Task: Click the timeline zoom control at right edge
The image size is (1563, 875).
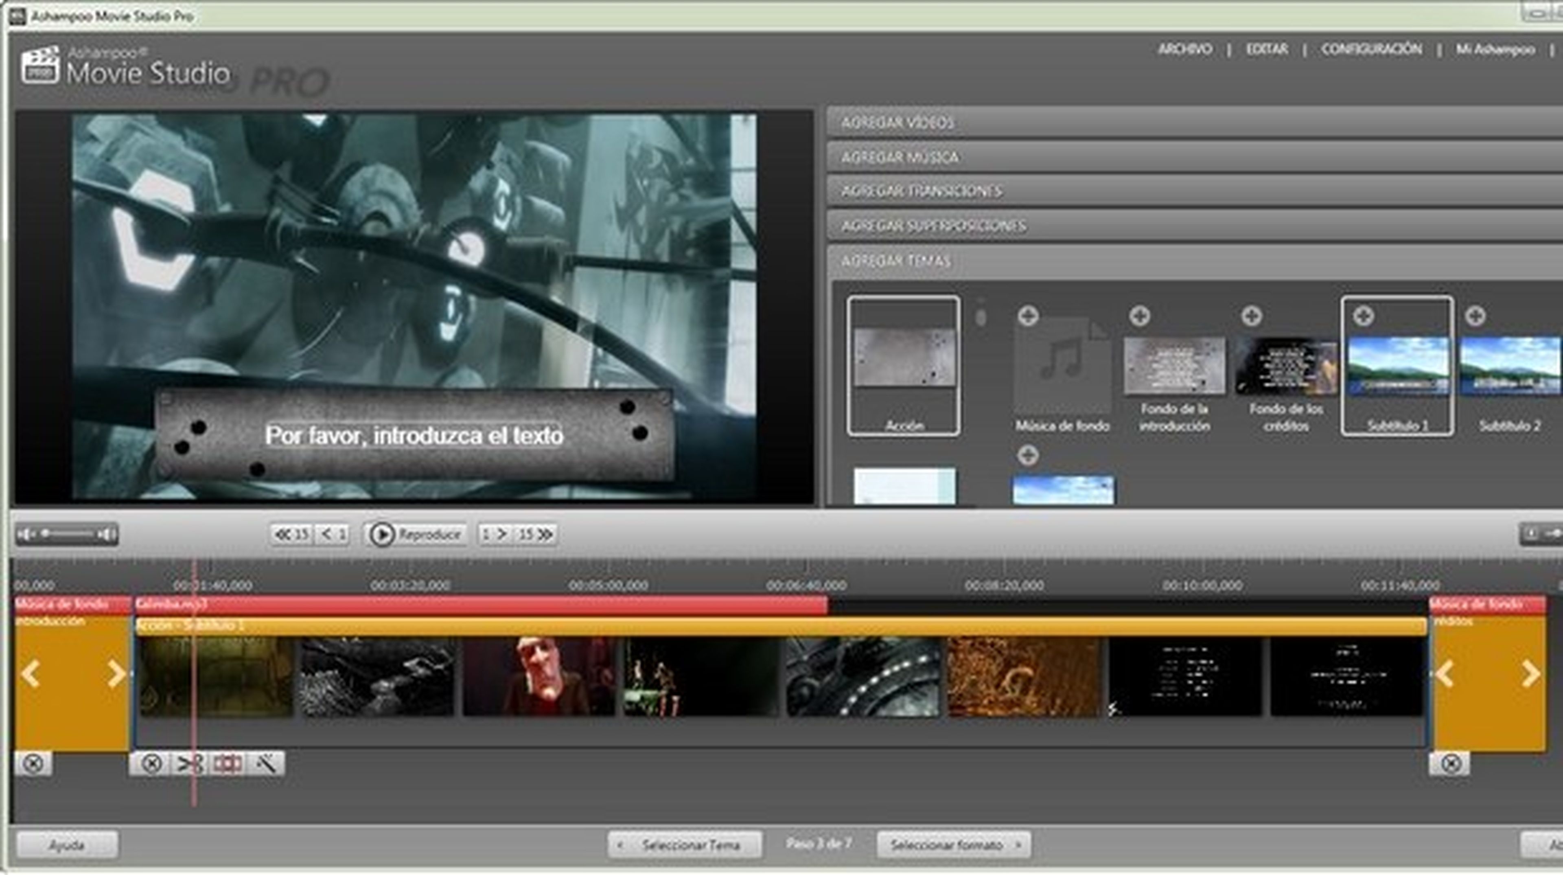Action: [x=1541, y=534]
